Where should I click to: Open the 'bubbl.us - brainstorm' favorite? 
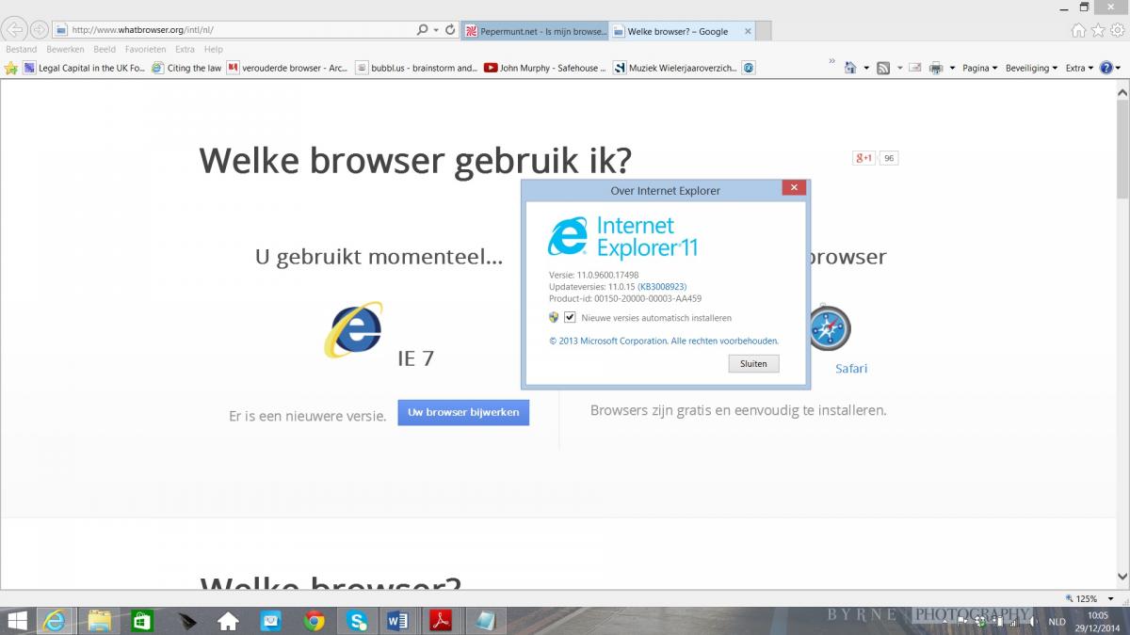(416, 68)
